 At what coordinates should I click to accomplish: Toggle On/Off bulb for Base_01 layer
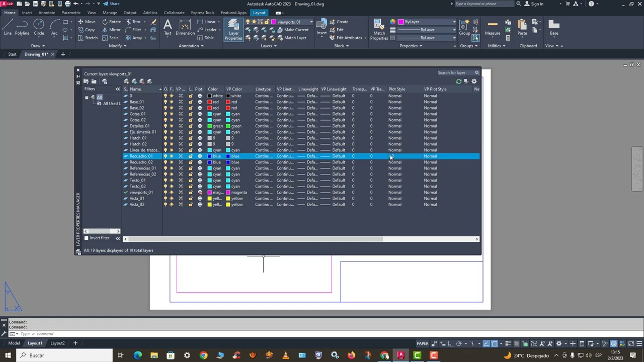click(x=166, y=102)
